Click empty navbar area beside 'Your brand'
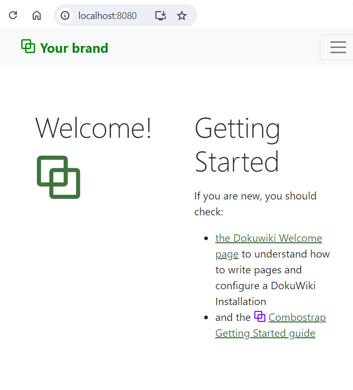353x390 pixels. (x=211, y=48)
